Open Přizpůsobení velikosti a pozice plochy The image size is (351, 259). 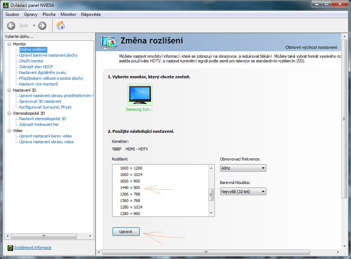click(51, 78)
